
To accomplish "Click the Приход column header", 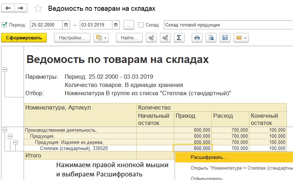I will click(x=193, y=119).
